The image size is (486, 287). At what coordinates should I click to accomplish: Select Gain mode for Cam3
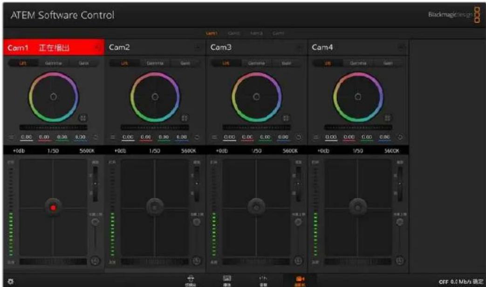tap(287, 63)
